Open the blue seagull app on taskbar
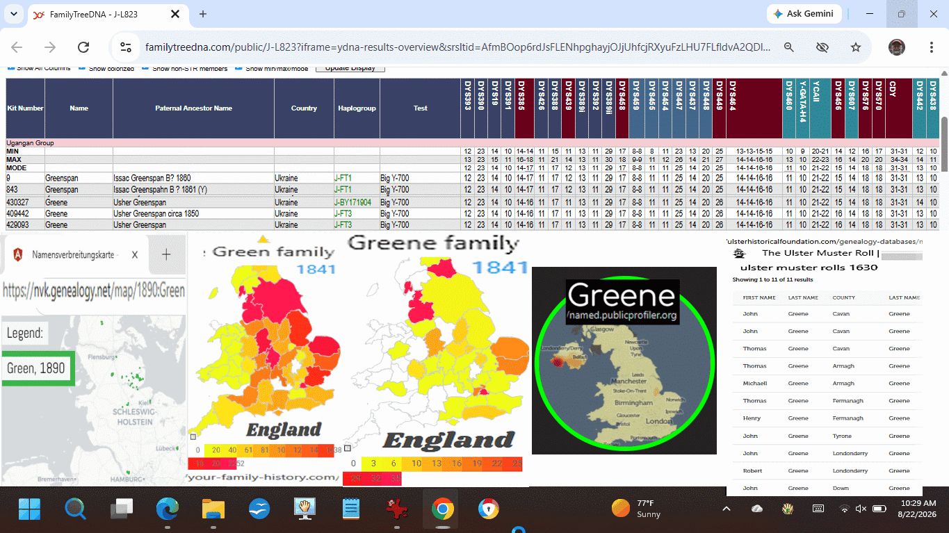Image resolution: width=949 pixels, height=533 pixels. pyautogui.click(x=259, y=509)
